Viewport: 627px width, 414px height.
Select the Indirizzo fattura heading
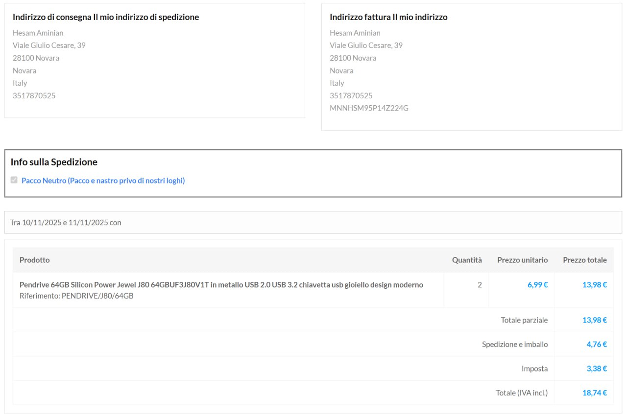click(x=388, y=17)
